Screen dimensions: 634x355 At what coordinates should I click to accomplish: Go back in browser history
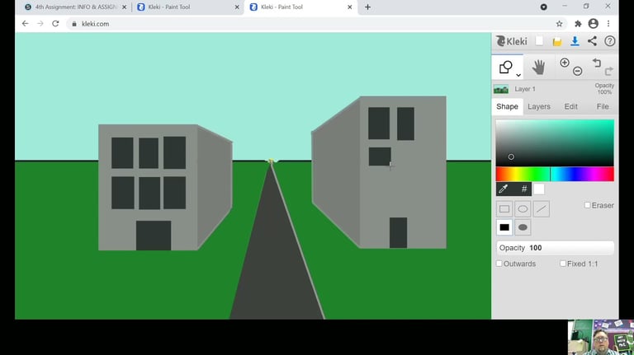point(25,24)
